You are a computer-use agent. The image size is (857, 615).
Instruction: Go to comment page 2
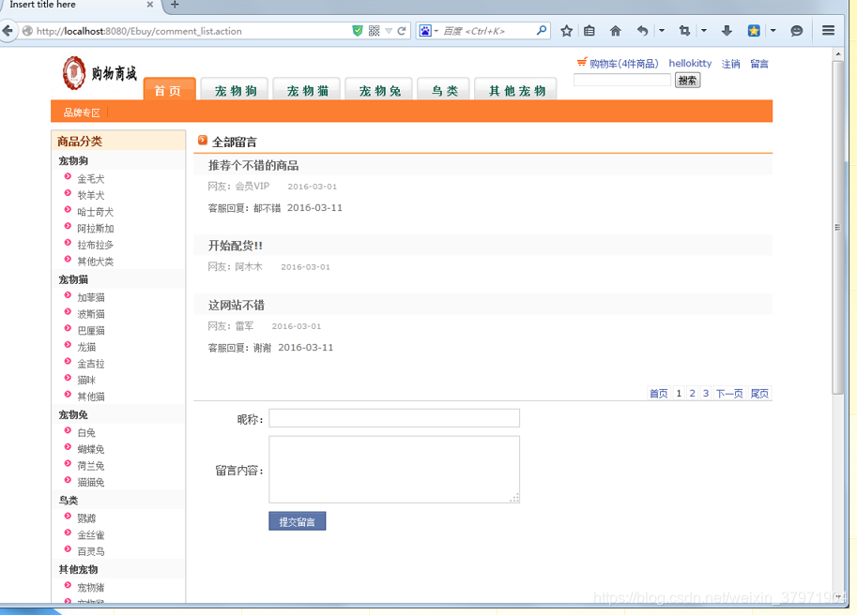693,394
